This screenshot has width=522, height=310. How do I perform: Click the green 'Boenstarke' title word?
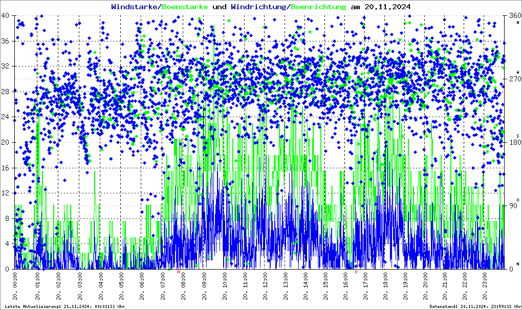185,7
